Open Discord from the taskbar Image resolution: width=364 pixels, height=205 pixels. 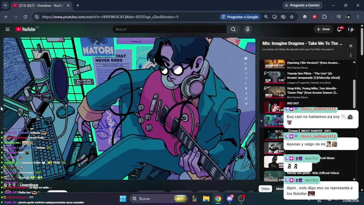pos(230,199)
